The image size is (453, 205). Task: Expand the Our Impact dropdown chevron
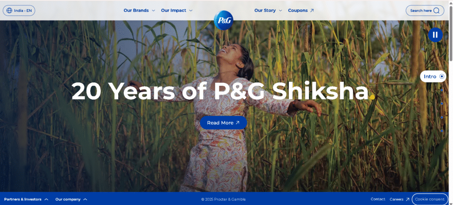click(x=191, y=11)
